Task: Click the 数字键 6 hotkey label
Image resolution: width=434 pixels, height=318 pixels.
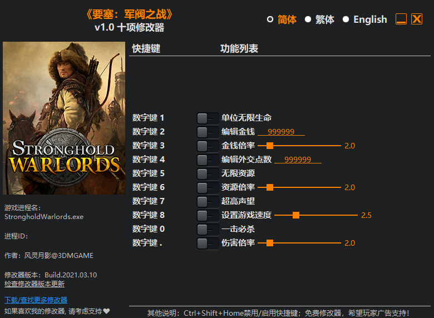Action: click(x=148, y=187)
